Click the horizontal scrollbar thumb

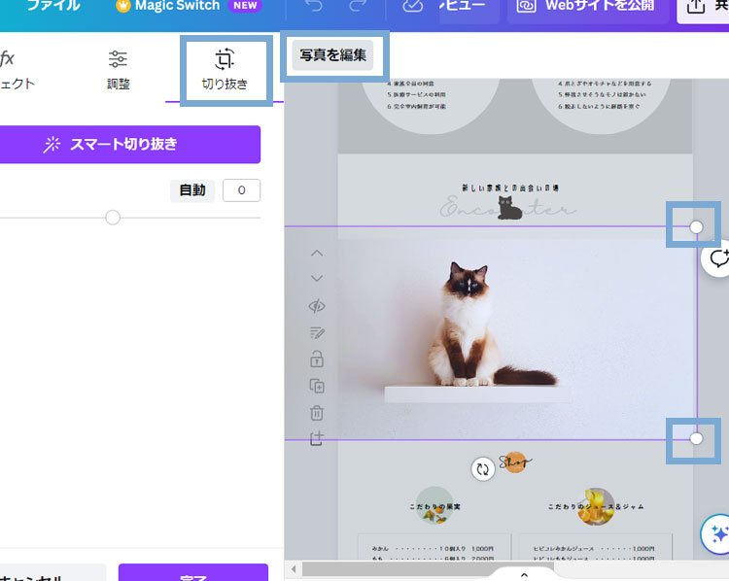pos(428,568)
